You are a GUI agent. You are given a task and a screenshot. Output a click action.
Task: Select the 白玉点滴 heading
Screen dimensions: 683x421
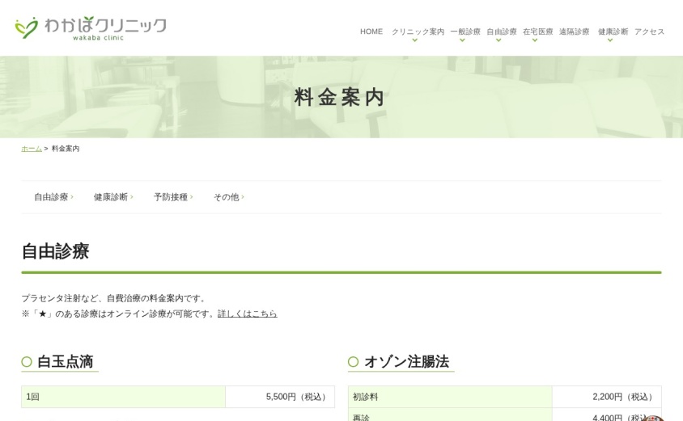66,361
